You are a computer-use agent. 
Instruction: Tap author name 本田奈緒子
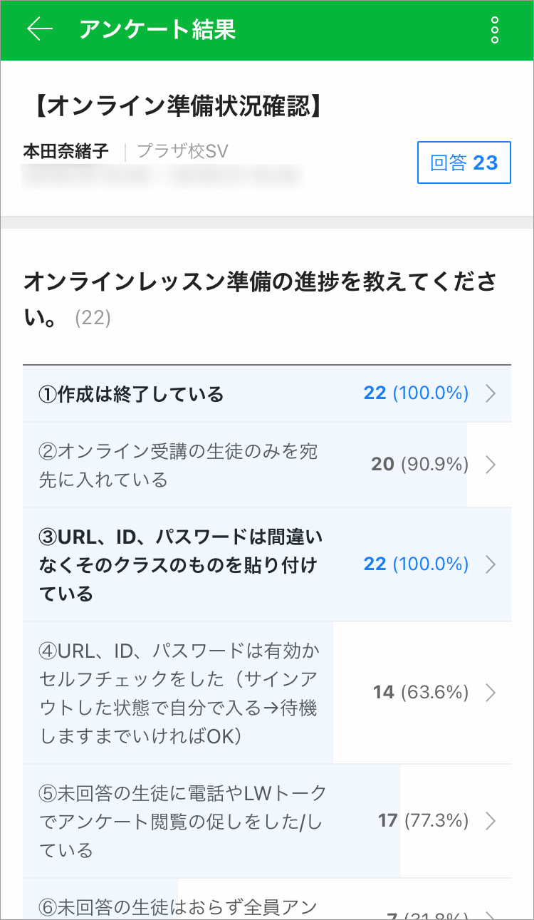[x=66, y=151]
